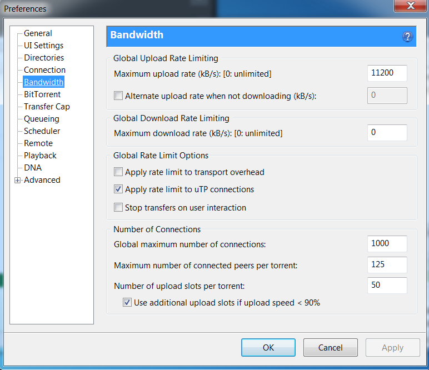This screenshot has width=429, height=370.
Task: Open the Scheduler settings
Action: coord(42,131)
